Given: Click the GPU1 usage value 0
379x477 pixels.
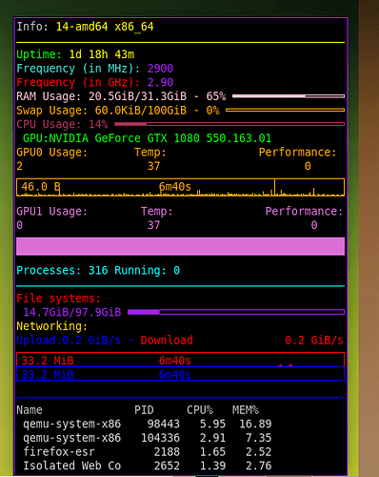Looking at the screenshot, I should (x=20, y=225).
